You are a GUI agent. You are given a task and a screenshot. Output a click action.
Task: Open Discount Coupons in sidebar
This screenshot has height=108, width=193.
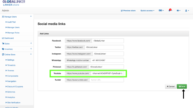point(14,87)
